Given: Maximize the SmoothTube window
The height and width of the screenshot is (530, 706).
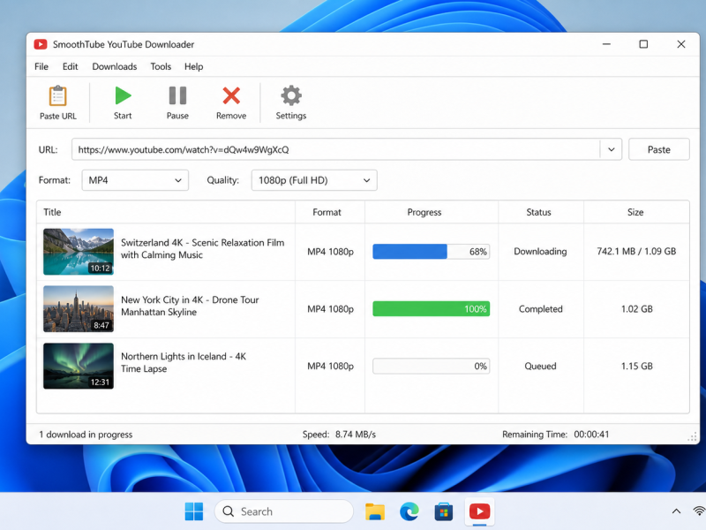Looking at the screenshot, I should click(643, 44).
